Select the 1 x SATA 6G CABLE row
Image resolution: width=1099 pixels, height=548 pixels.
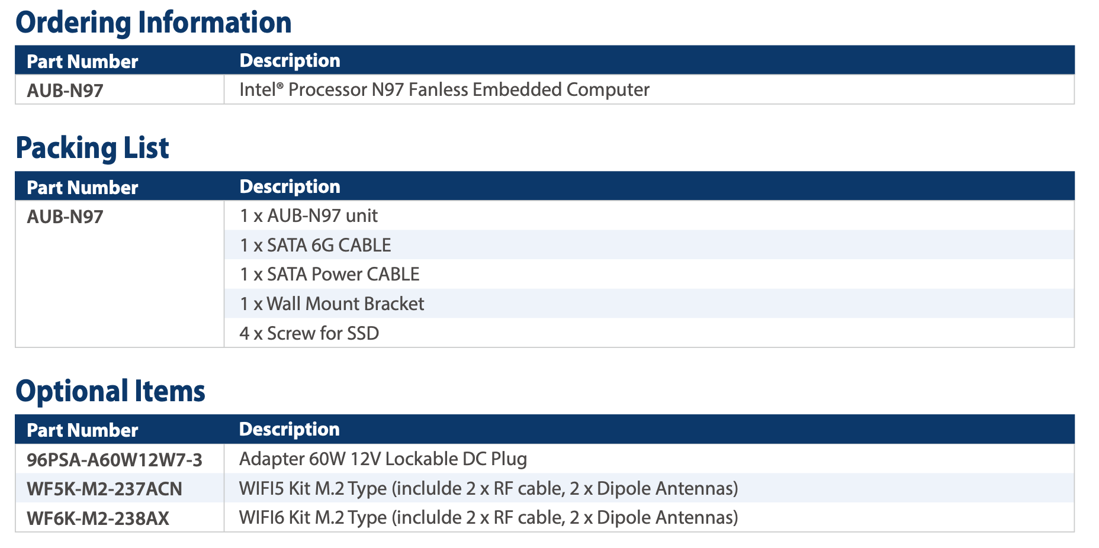click(x=315, y=245)
